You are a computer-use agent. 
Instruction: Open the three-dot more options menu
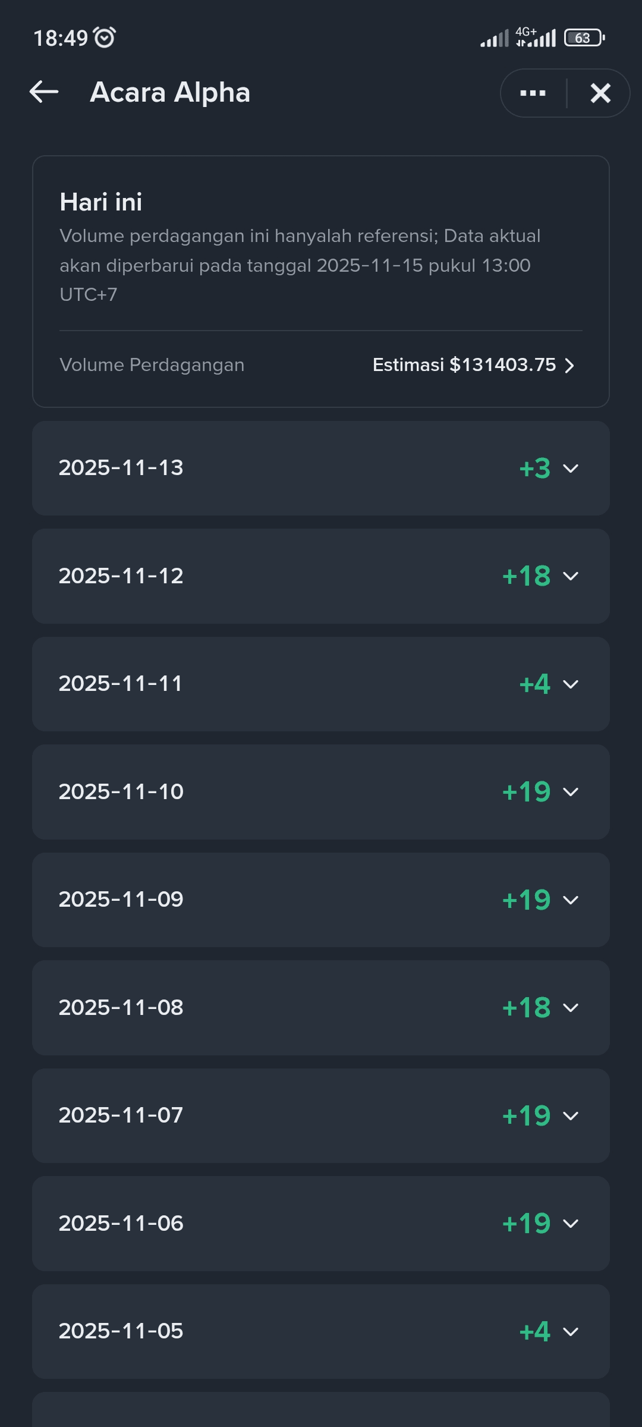point(533,93)
